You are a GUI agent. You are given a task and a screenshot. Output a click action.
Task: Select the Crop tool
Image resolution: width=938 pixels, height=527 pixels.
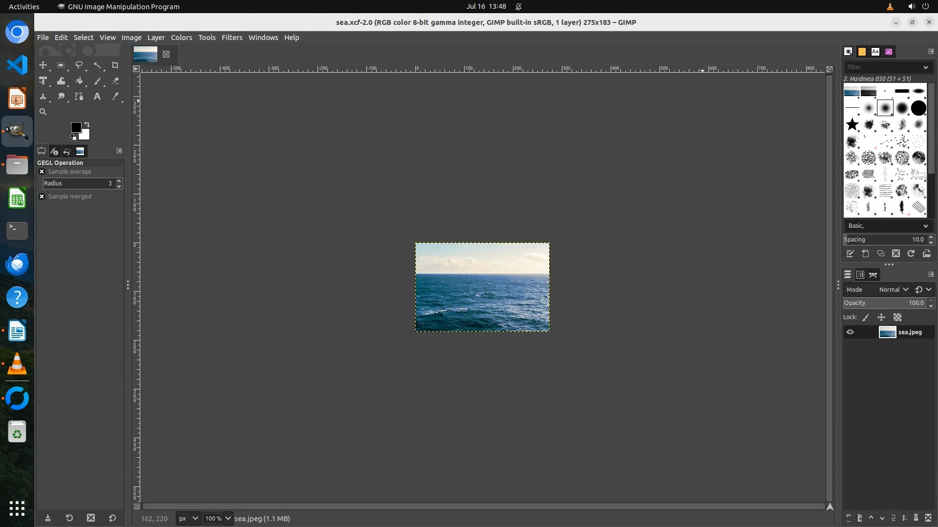pos(115,65)
